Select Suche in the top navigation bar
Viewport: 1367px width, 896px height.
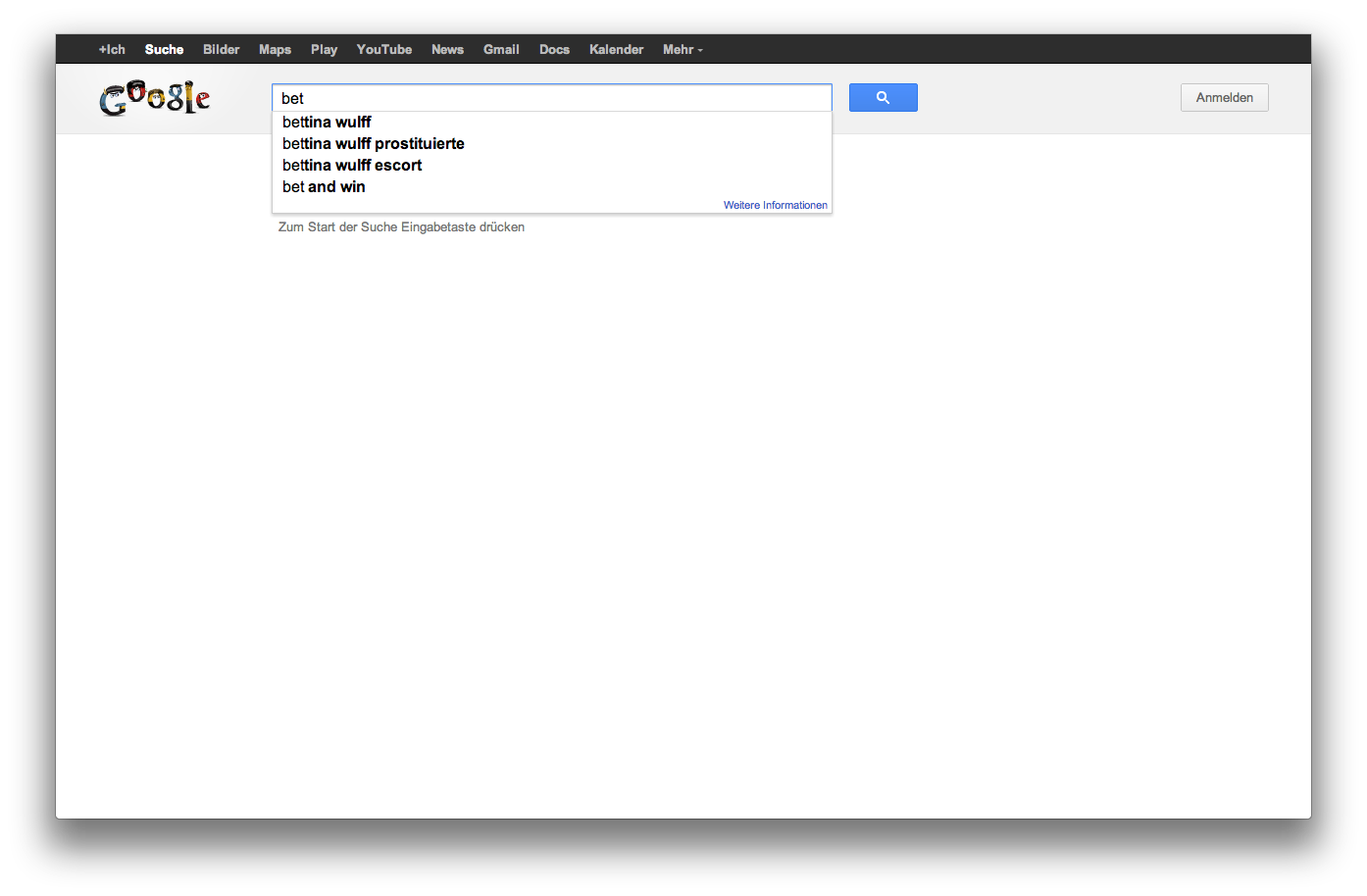pos(164,50)
